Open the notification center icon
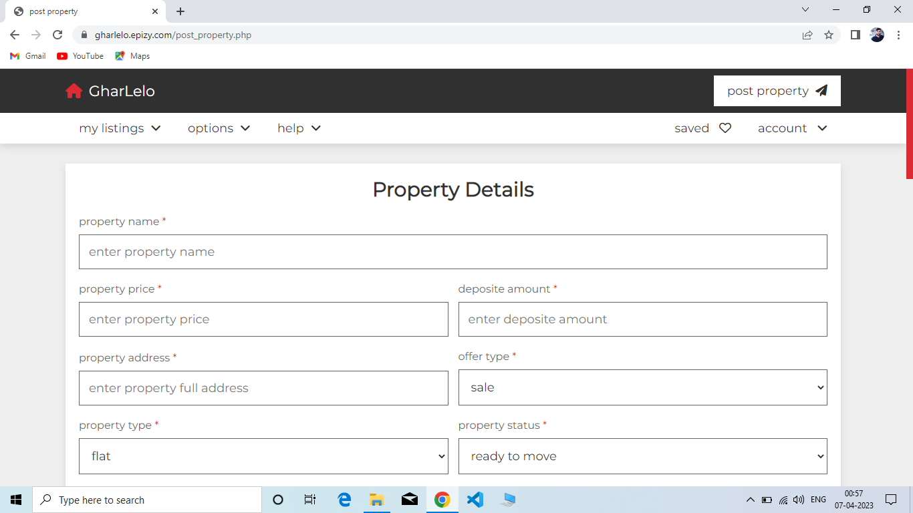The height and width of the screenshot is (513, 913). point(891,500)
